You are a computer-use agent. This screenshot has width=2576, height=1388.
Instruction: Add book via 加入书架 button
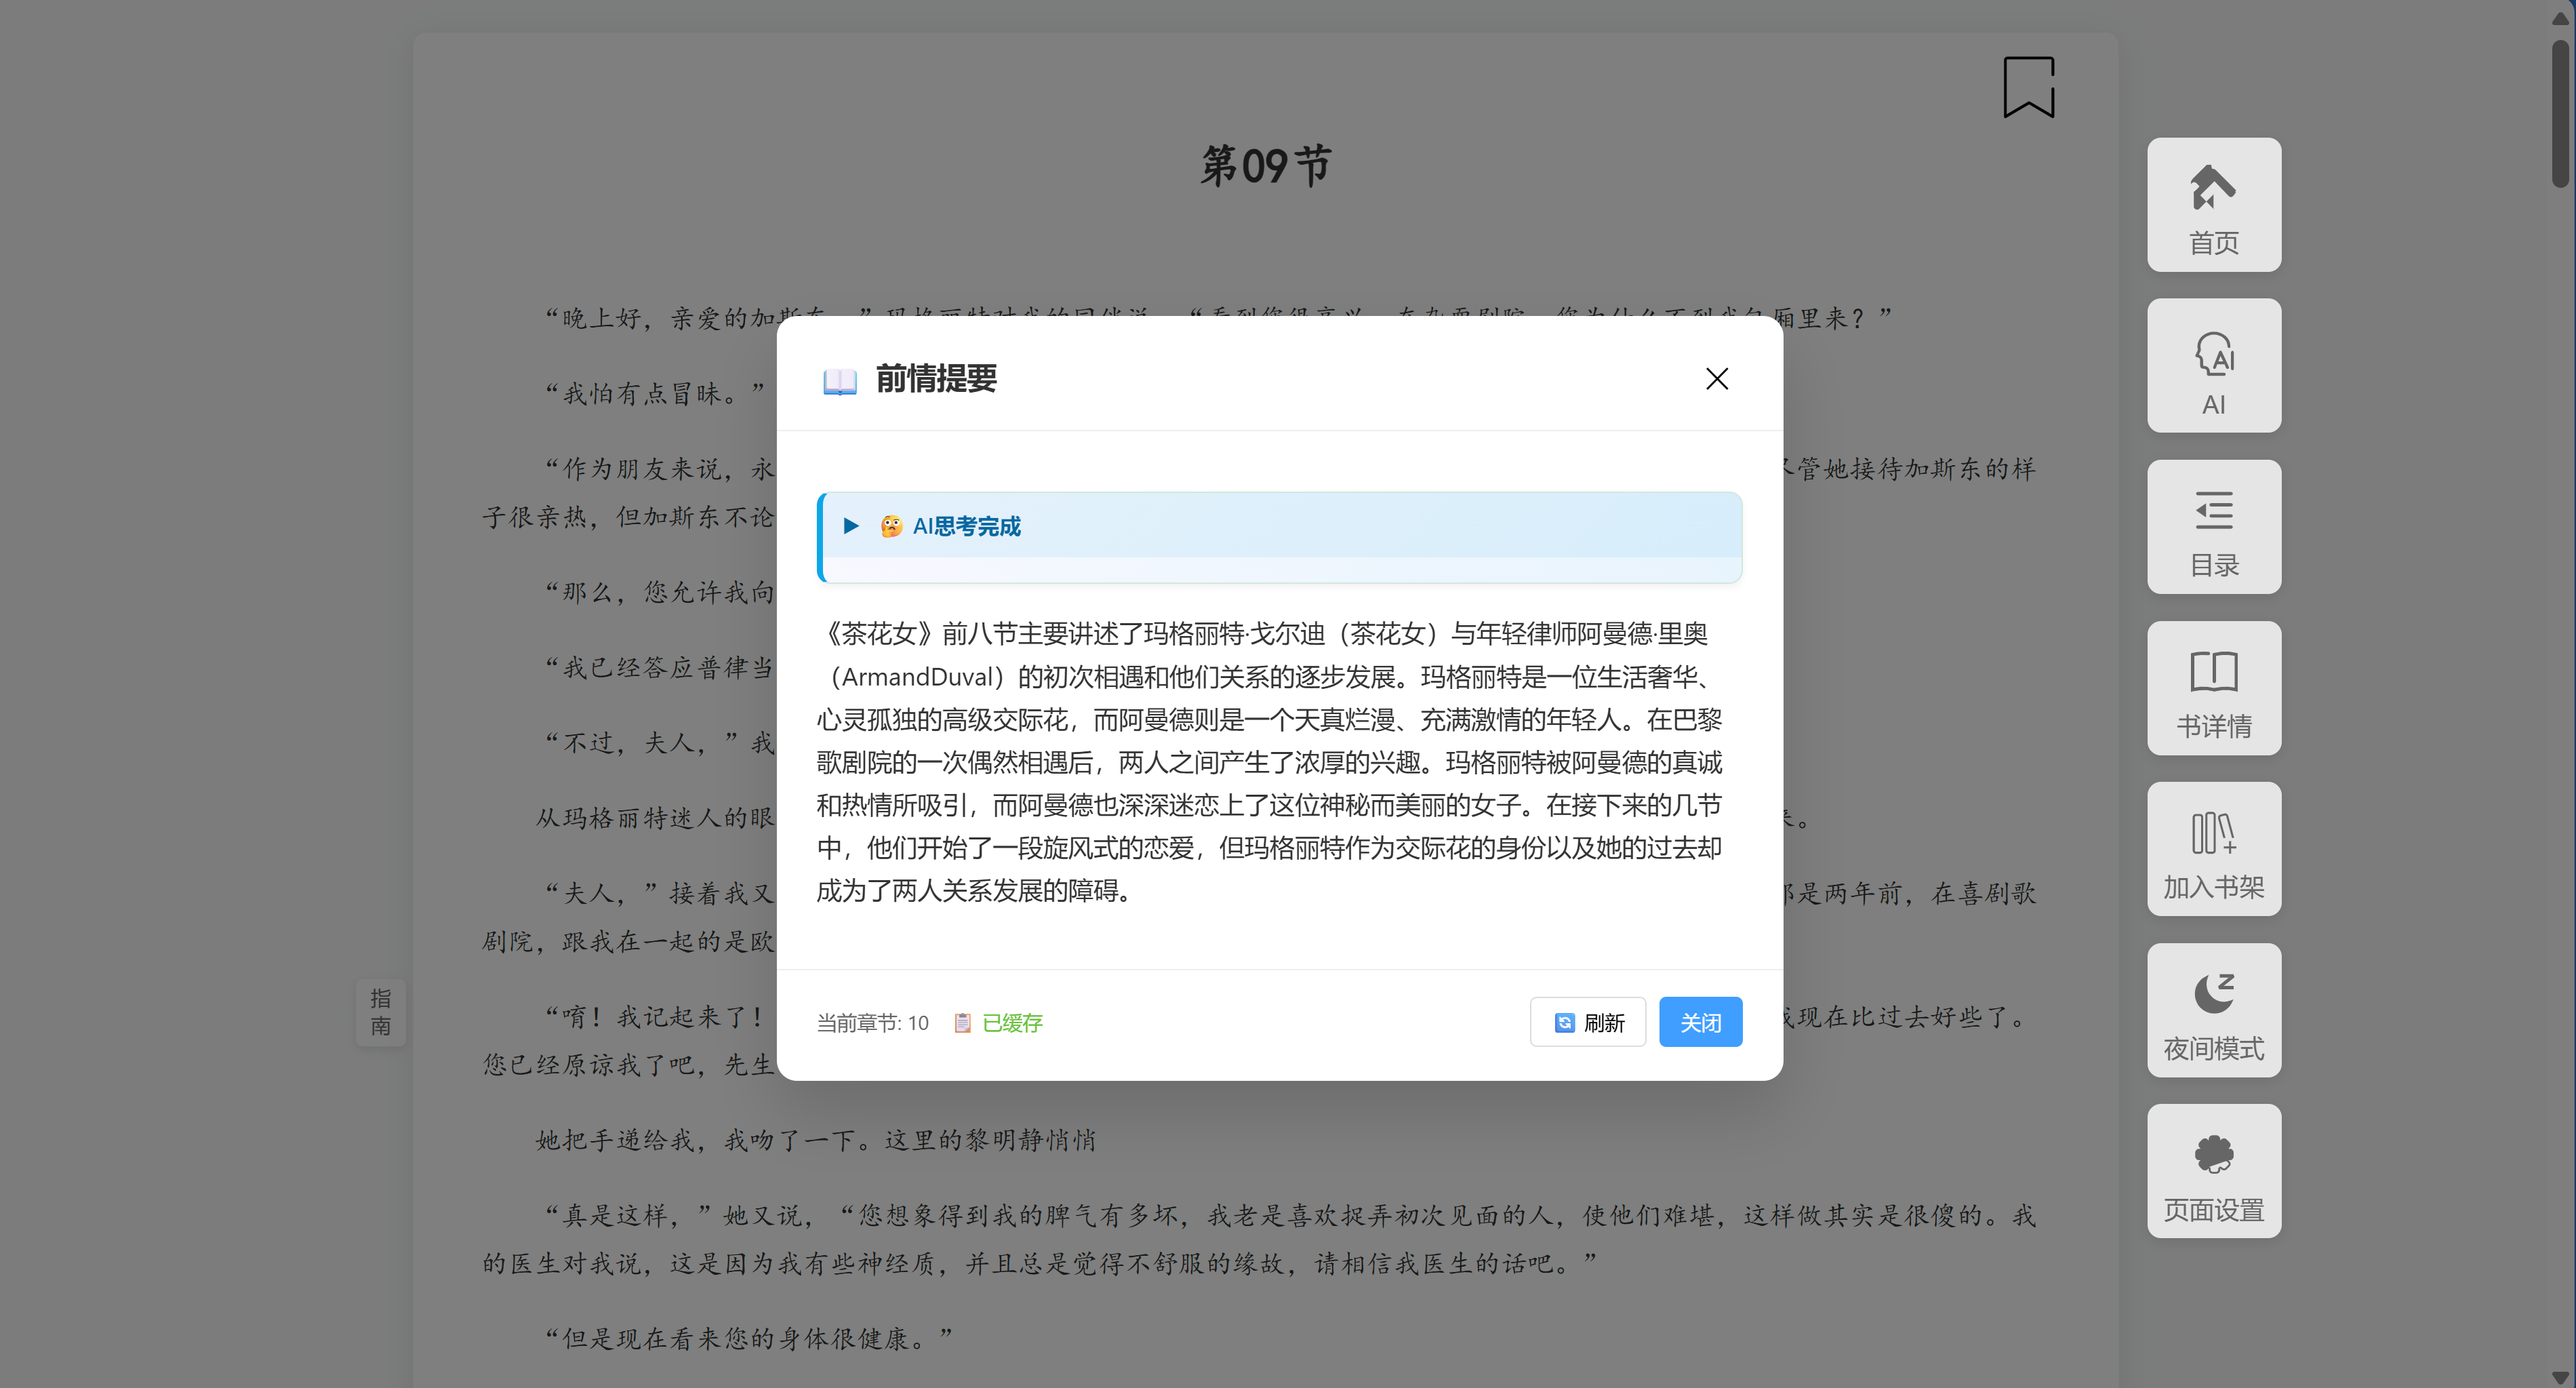coord(2213,849)
